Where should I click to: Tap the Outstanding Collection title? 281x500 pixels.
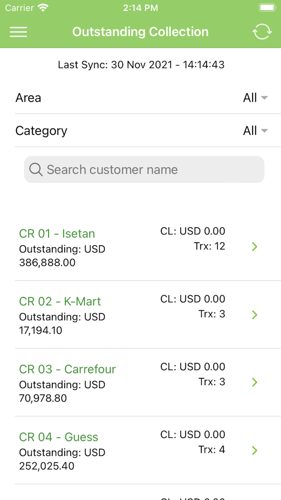coord(140,32)
